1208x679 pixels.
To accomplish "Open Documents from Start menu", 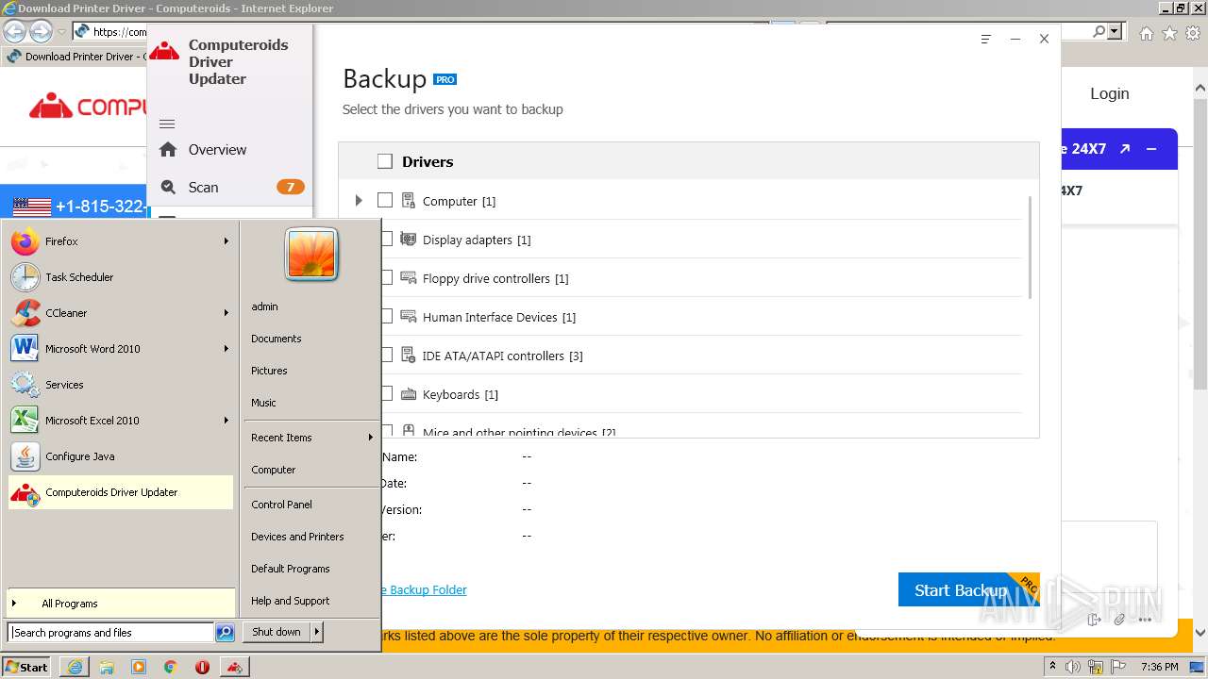I will [x=277, y=339].
